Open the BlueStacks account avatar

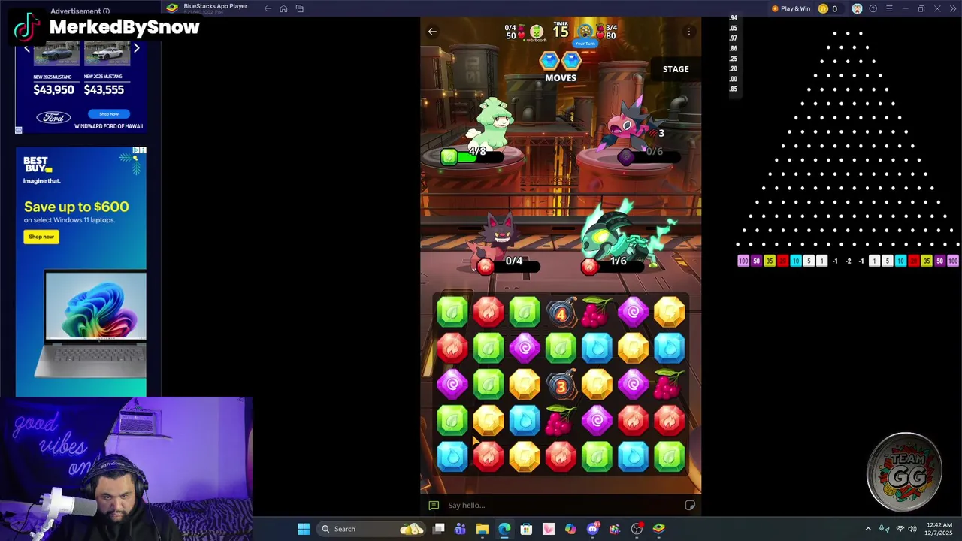[x=857, y=8]
